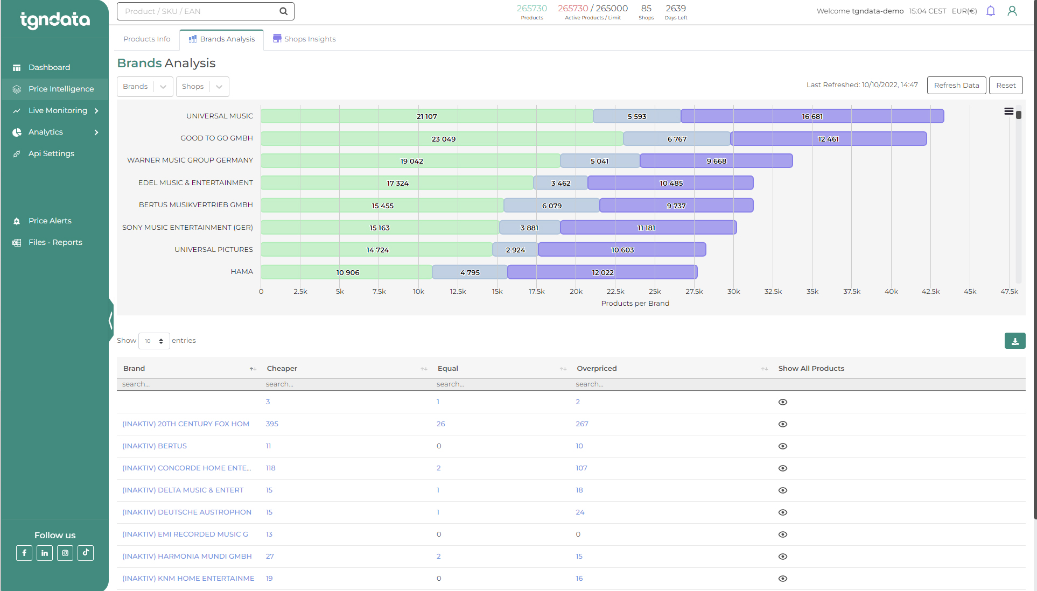The height and width of the screenshot is (591, 1037).
Task: Collapse the sidebar with the handle
Action: click(111, 320)
